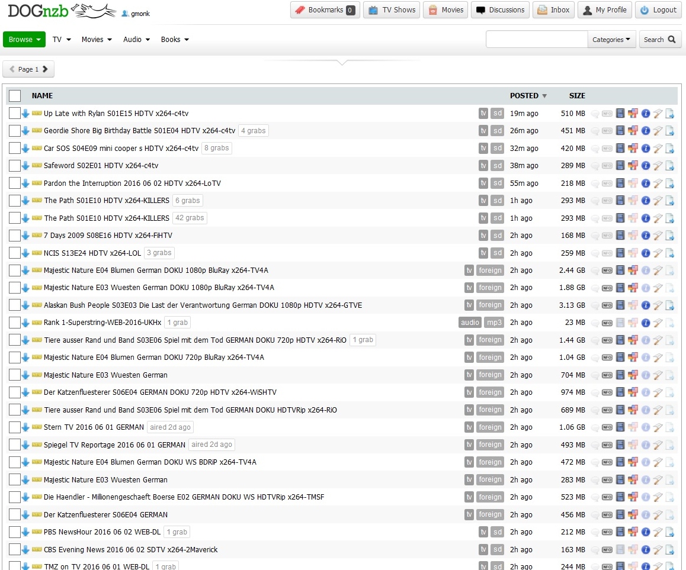Click NFO icon for Majestic Nature E04 1080p row
The height and width of the screenshot is (570, 686).
point(607,270)
